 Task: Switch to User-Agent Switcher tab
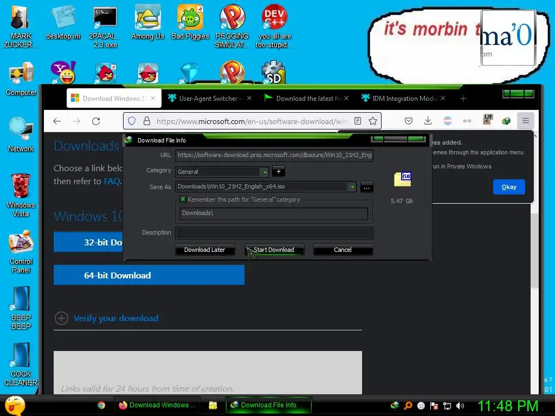point(210,99)
